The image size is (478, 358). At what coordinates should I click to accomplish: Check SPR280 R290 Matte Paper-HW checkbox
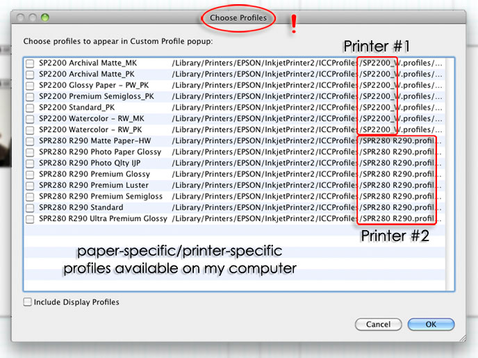point(30,141)
